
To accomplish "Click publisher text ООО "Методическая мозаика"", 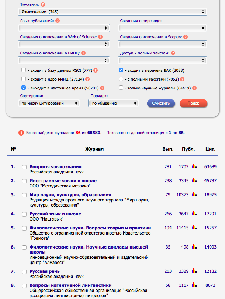I will pos(60,186).
